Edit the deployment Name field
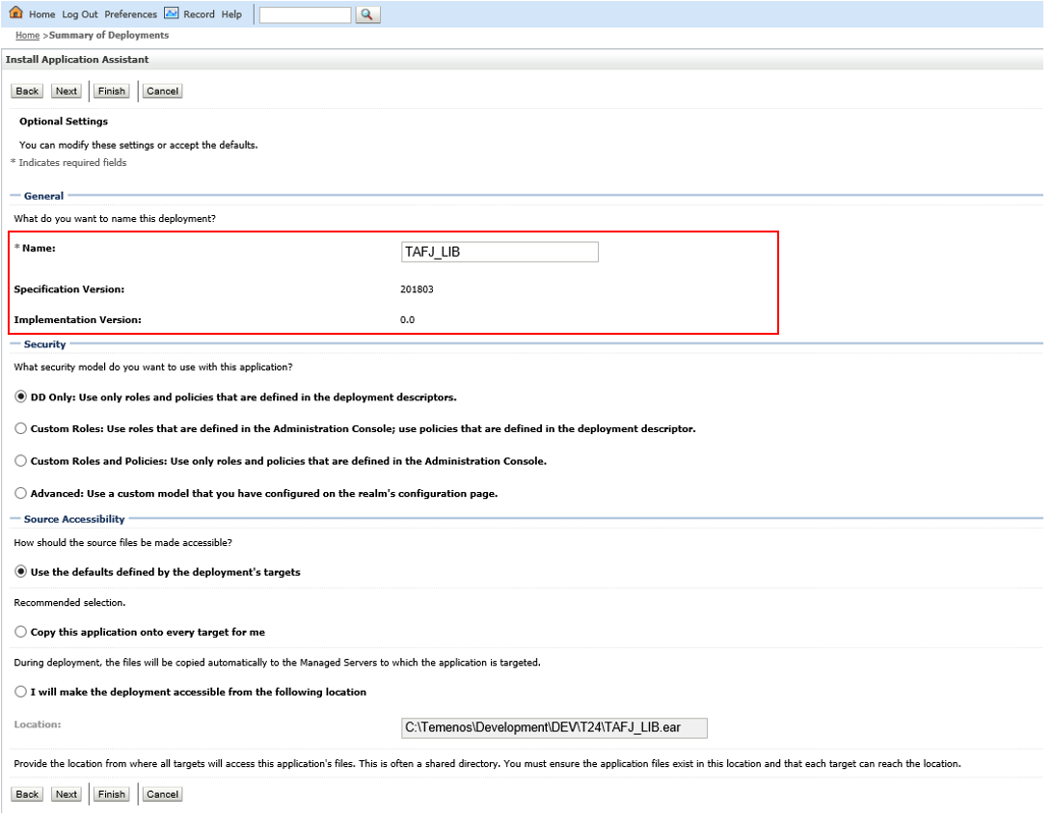 pos(499,252)
